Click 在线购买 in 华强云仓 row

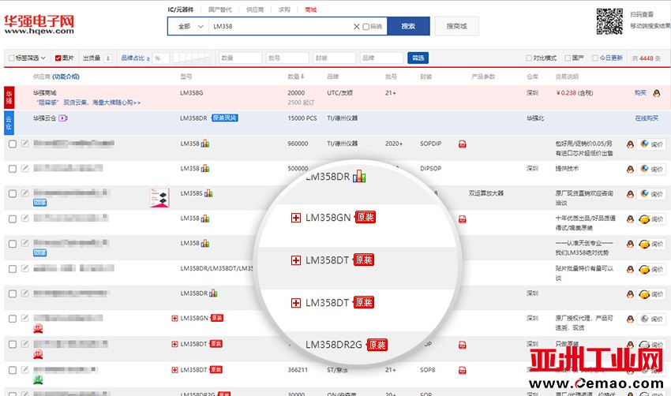pos(647,118)
